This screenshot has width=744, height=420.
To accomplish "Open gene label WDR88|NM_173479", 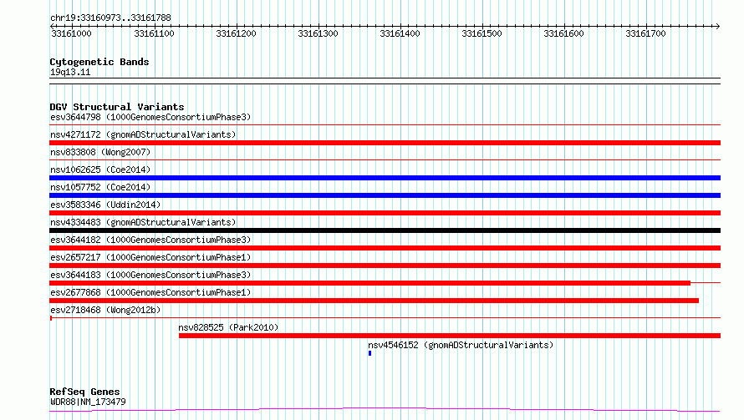I will [x=89, y=402].
